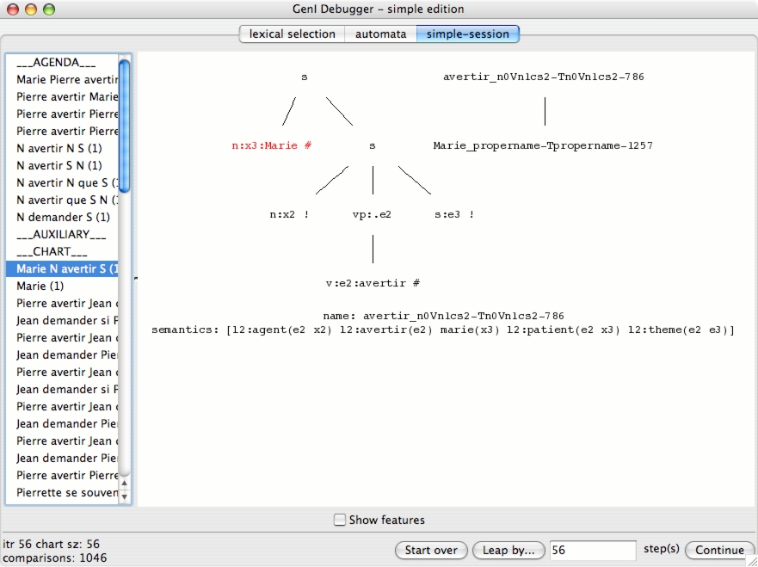This screenshot has height=567, width=758.
Task: Click the 'v:e2:avertir #' tree node
Action: coord(372,282)
